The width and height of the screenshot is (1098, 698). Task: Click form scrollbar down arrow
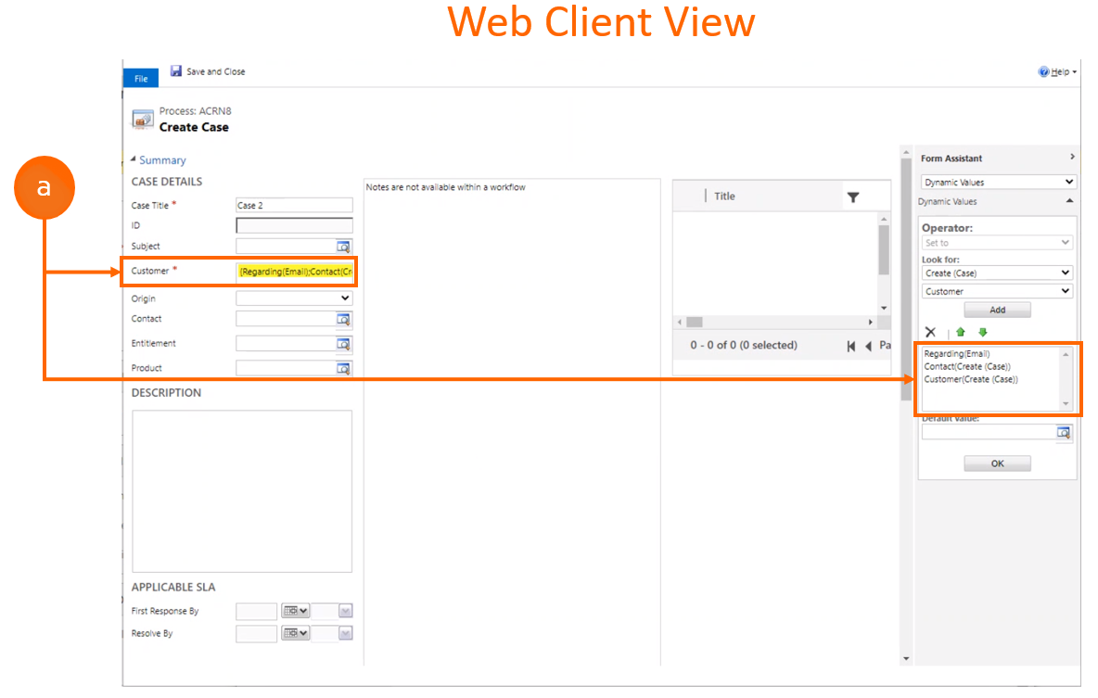coord(906,658)
